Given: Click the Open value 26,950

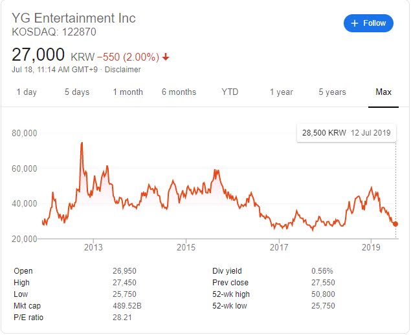Looking at the screenshot, I should (x=124, y=270).
